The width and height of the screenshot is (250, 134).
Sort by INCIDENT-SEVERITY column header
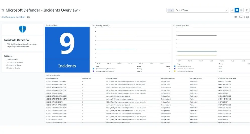point(168,78)
